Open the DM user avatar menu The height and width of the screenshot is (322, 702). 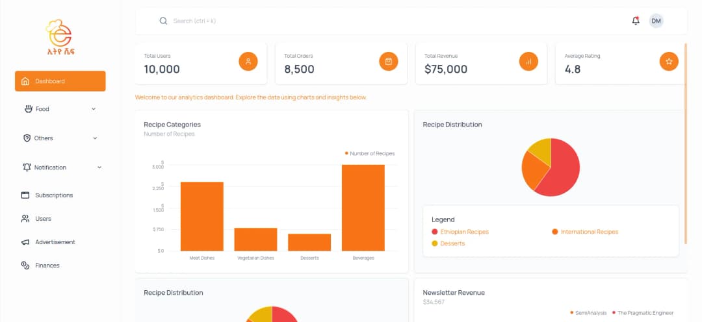point(656,21)
